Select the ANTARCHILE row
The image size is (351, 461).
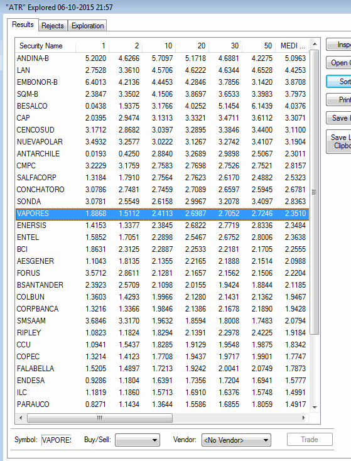tap(162, 154)
